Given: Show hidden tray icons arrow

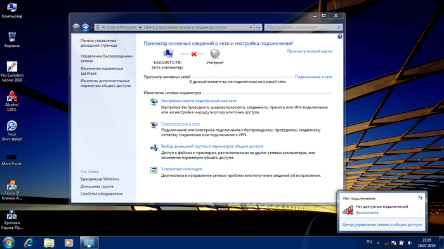Looking at the screenshot, I should (378, 243).
